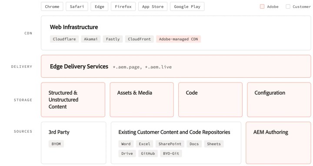Select the GitHub chip
The image size is (313, 166).
click(148, 153)
